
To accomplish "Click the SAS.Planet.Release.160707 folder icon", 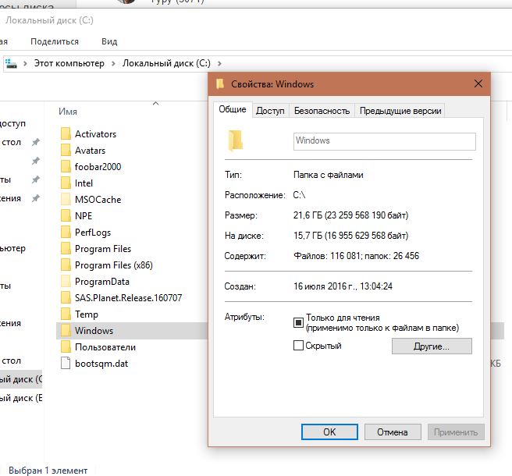I will coord(66,297).
